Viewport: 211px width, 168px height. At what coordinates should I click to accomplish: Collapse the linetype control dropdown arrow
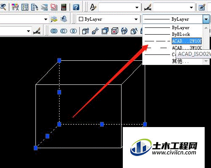coord(206,19)
